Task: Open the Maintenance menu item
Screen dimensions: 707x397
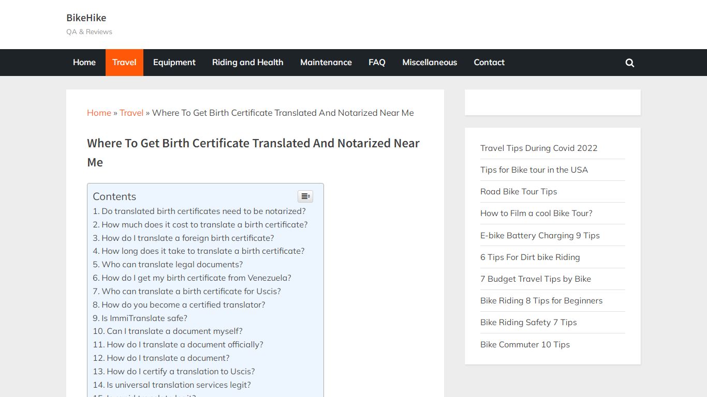Action: click(x=326, y=63)
